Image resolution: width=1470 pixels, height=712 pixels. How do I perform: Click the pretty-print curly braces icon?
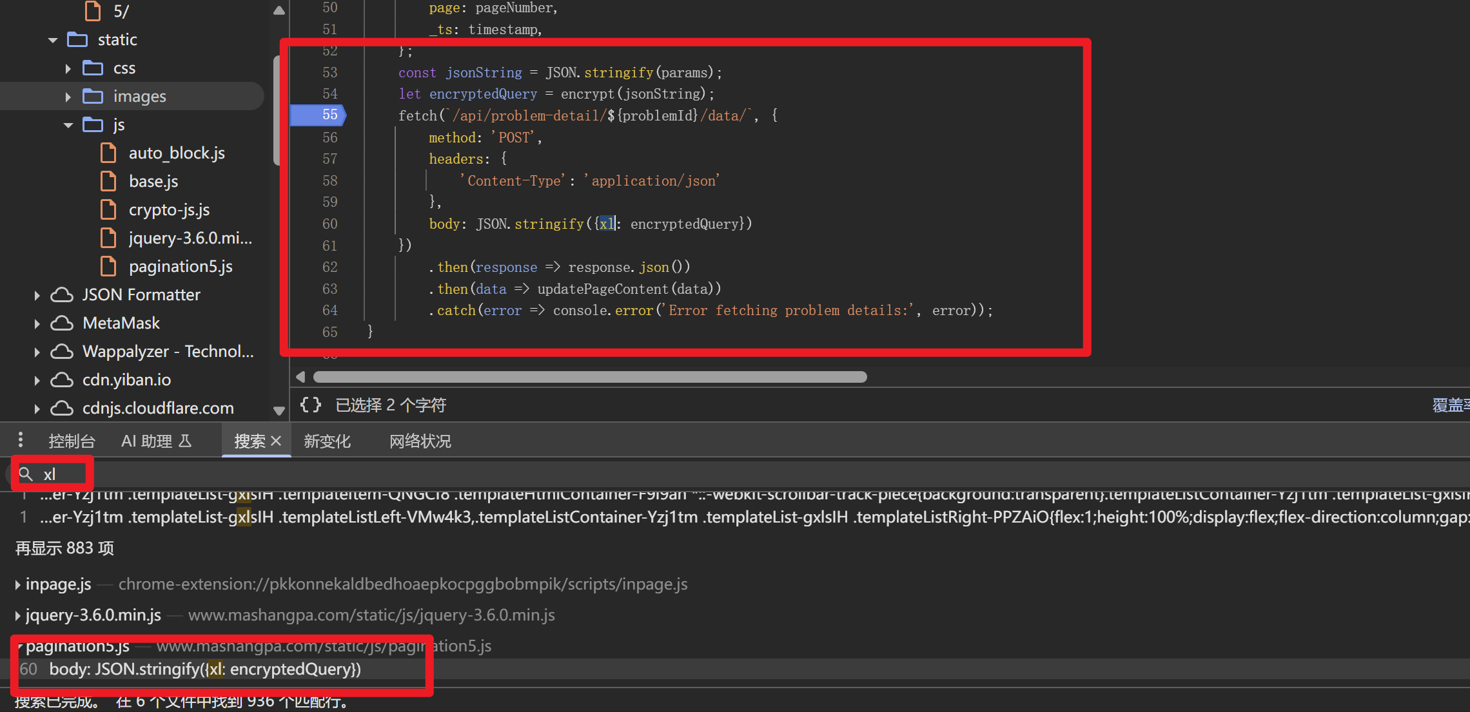click(x=310, y=405)
